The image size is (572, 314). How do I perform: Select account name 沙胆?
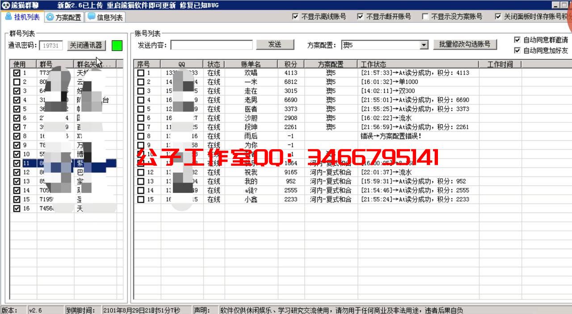[x=251, y=118]
